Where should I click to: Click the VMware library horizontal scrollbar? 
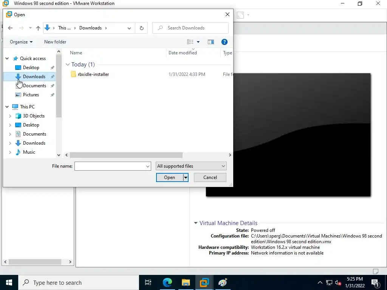(35, 262)
